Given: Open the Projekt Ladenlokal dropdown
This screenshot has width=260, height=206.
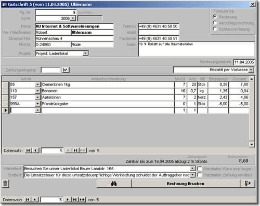Looking at the screenshot, I should coord(85,53).
